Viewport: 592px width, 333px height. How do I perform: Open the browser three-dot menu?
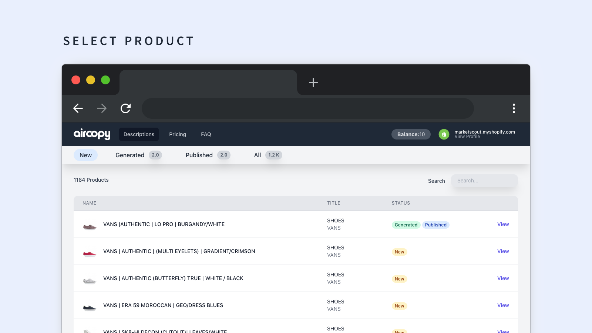(514, 108)
